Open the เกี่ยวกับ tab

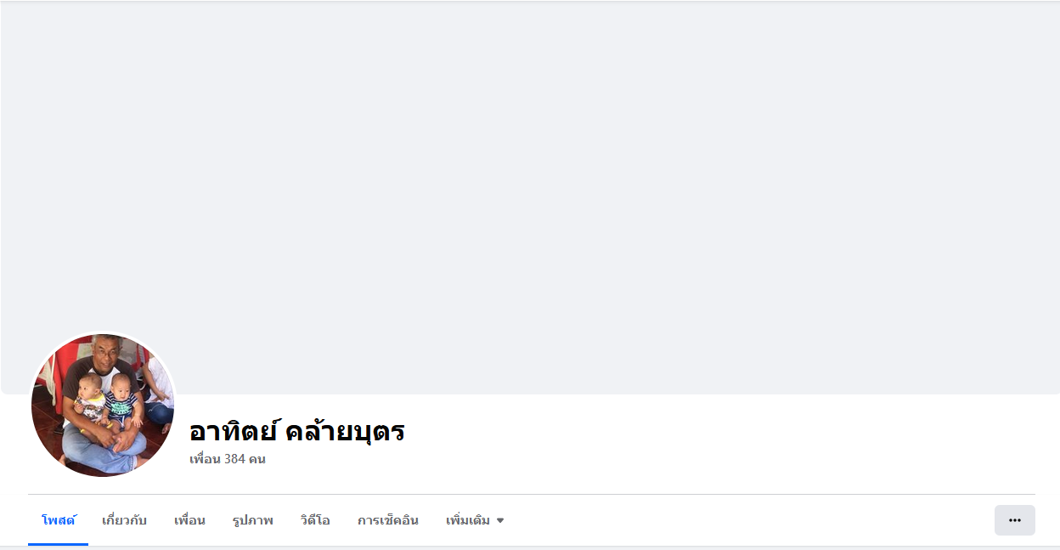click(124, 520)
